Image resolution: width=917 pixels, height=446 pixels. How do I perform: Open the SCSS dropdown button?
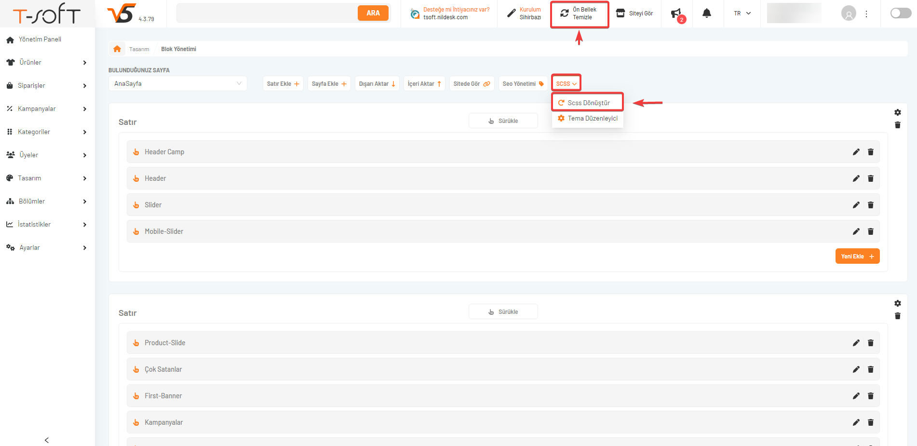(566, 83)
